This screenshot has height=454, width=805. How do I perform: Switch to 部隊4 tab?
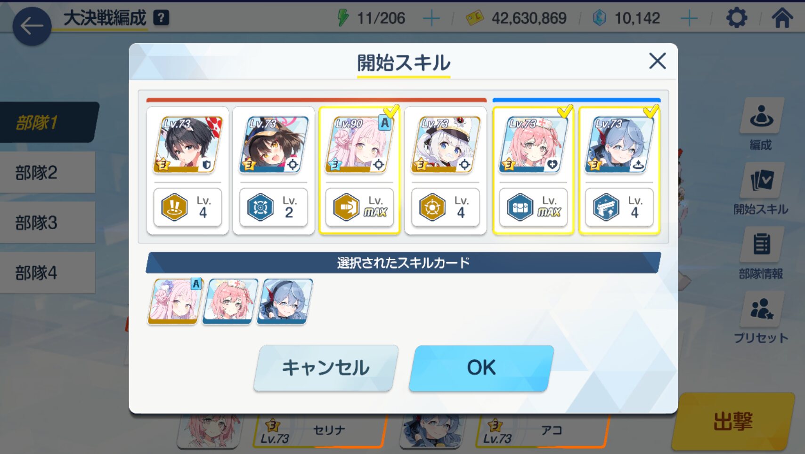pyautogui.click(x=48, y=273)
